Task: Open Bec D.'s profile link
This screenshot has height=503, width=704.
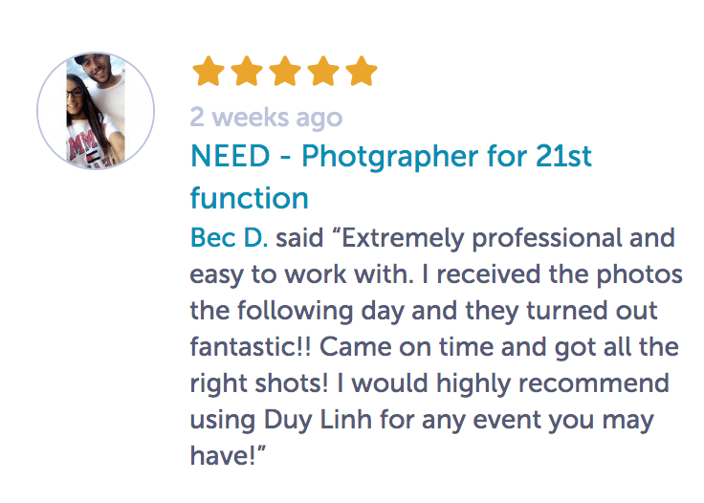Action: [230, 237]
